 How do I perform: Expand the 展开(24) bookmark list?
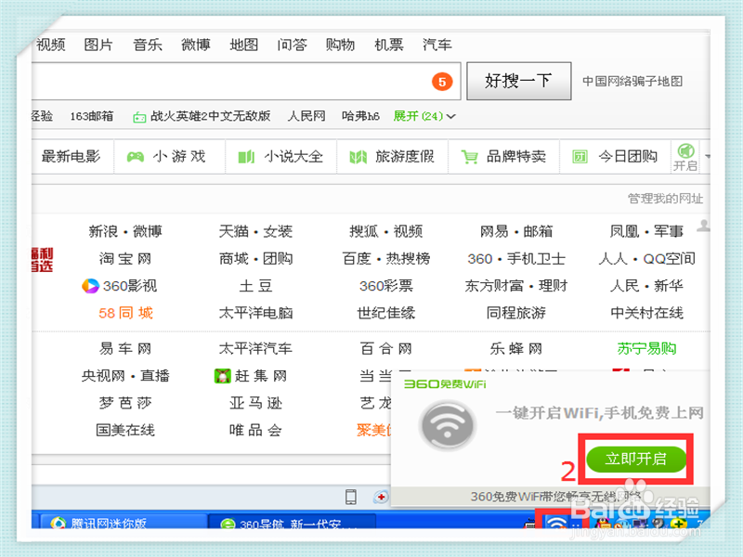click(424, 116)
